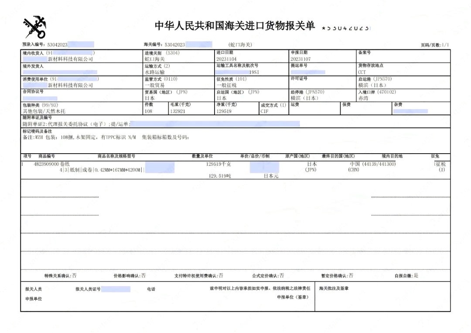
Task: Select the 净重 cell value 129519
Action: 224,111
